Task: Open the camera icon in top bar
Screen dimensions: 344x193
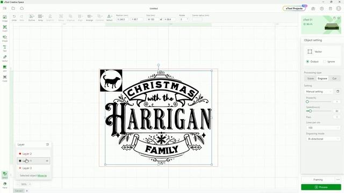Action: point(313,9)
